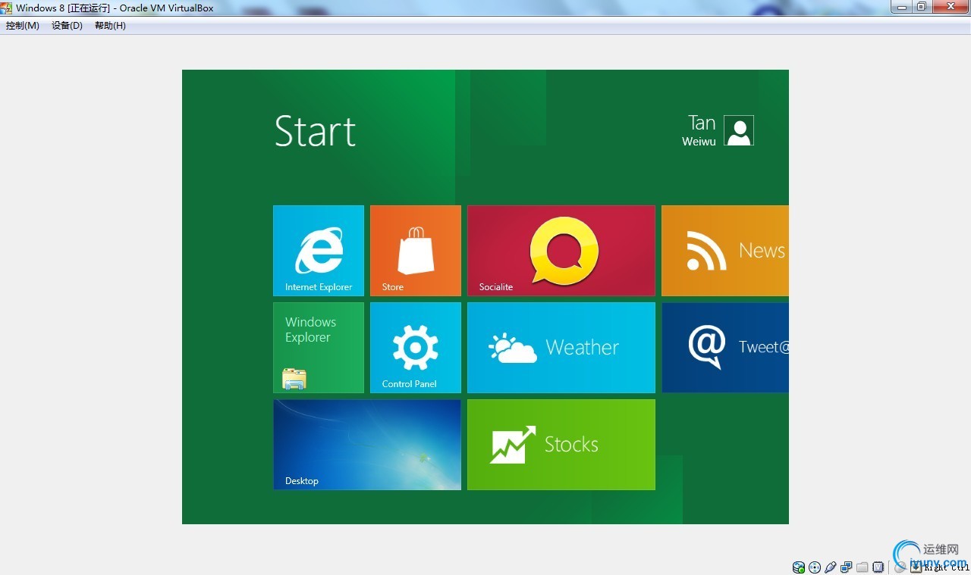Screen dimensions: 971x575
Task: Open the 控制(M) menu
Action: 23,26
